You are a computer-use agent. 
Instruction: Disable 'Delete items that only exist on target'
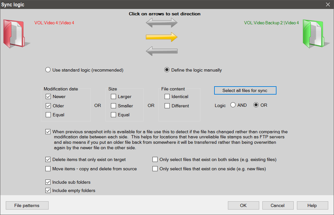(48, 159)
